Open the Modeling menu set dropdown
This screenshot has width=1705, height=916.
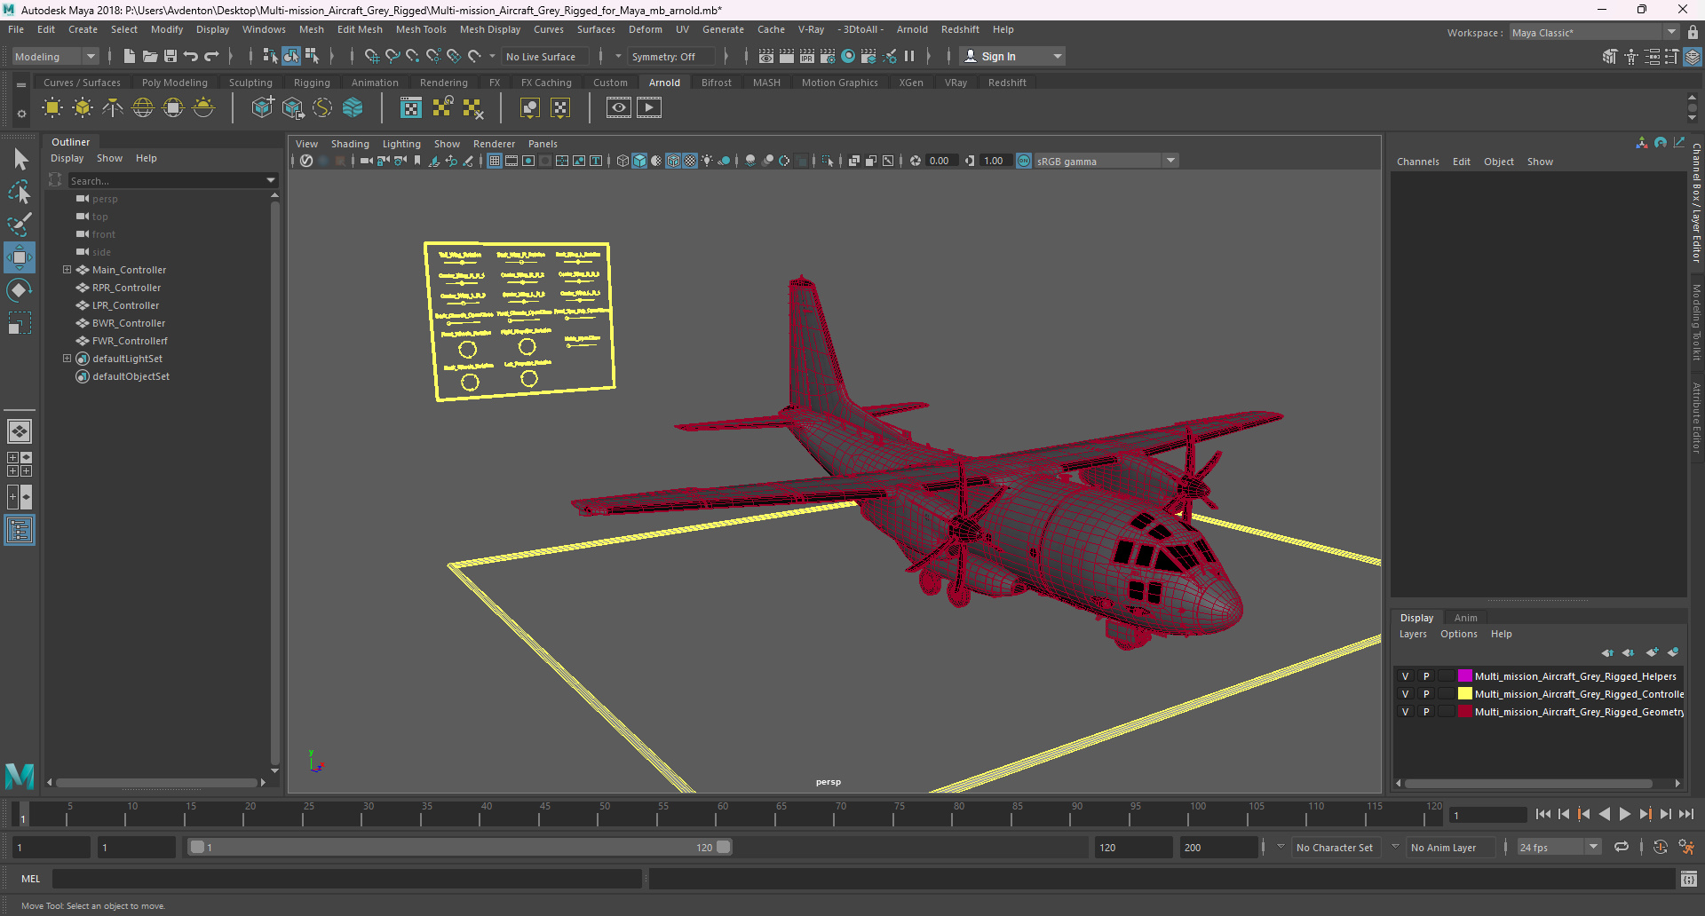[x=55, y=56]
